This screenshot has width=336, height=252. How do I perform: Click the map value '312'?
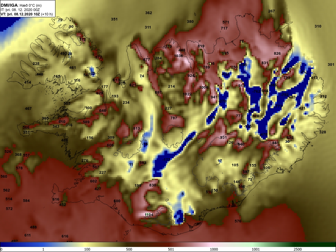[x=323, y=97]
